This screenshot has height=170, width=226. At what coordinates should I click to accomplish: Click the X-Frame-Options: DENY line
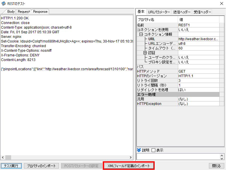click(20, 55)
